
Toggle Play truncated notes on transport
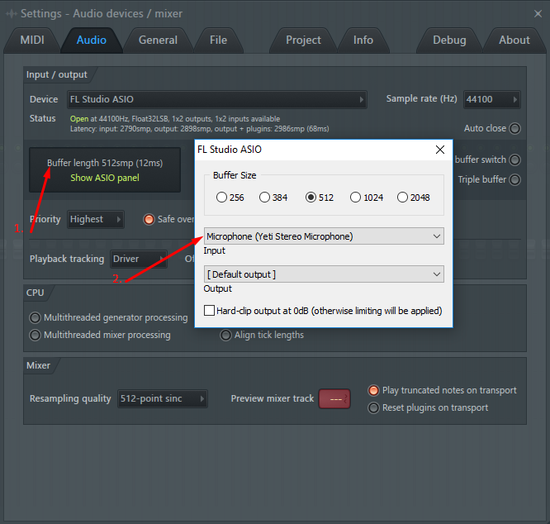pos(373,390)
